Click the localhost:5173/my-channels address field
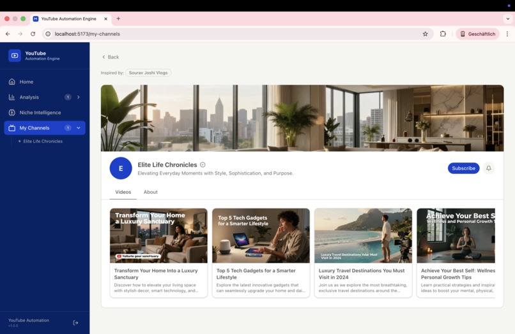 tap(236, 34)
